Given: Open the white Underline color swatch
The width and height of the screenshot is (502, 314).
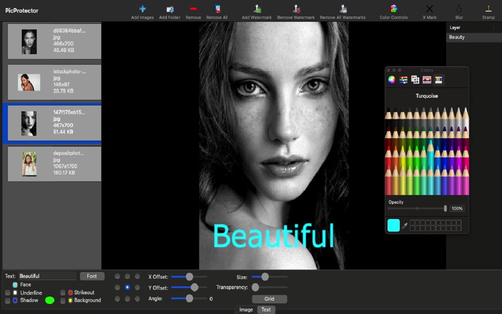Looking at the screenshot, I should [x=15, y=293].
